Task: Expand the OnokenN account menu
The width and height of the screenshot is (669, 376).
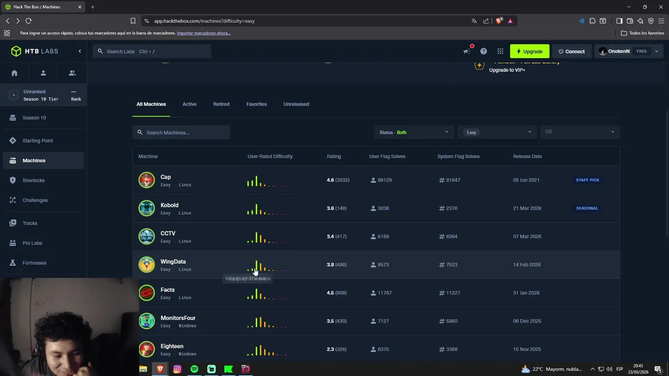Action: [629, 51]
